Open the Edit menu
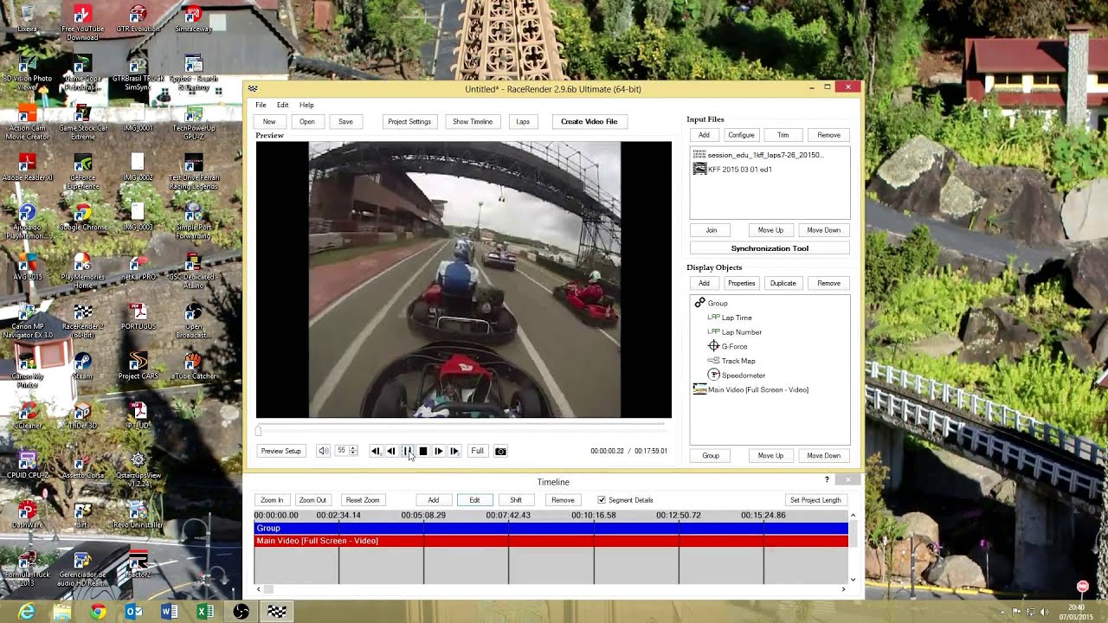1108x623 pixels. click(282, 105)
